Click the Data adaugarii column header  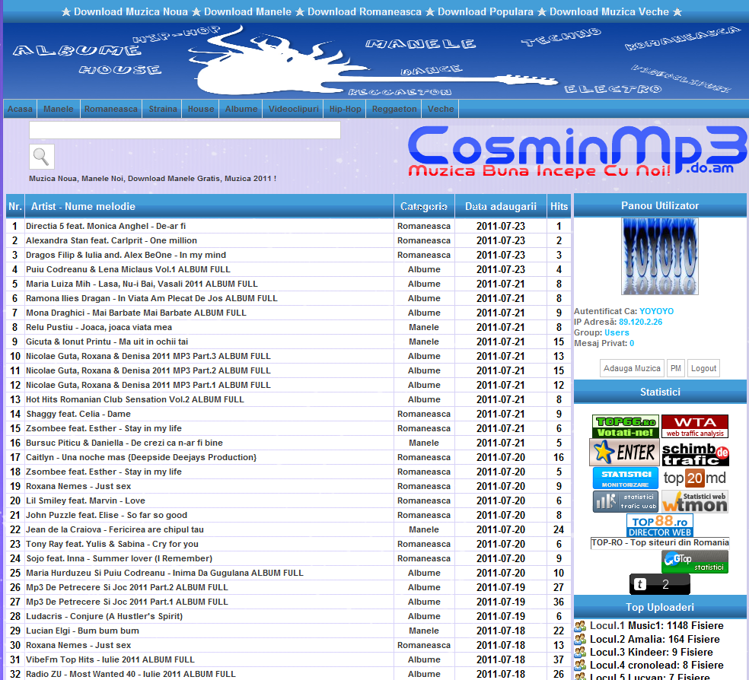click(x=501, y=206)
